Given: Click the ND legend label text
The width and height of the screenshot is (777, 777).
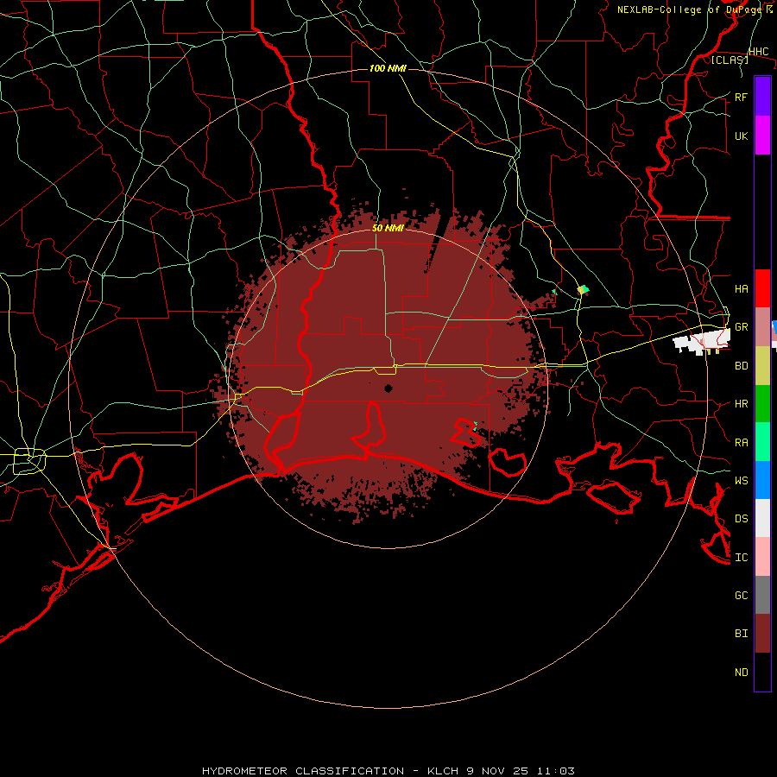Looking at the screenshot, I should pyautogui.click(x=742, y=673).
